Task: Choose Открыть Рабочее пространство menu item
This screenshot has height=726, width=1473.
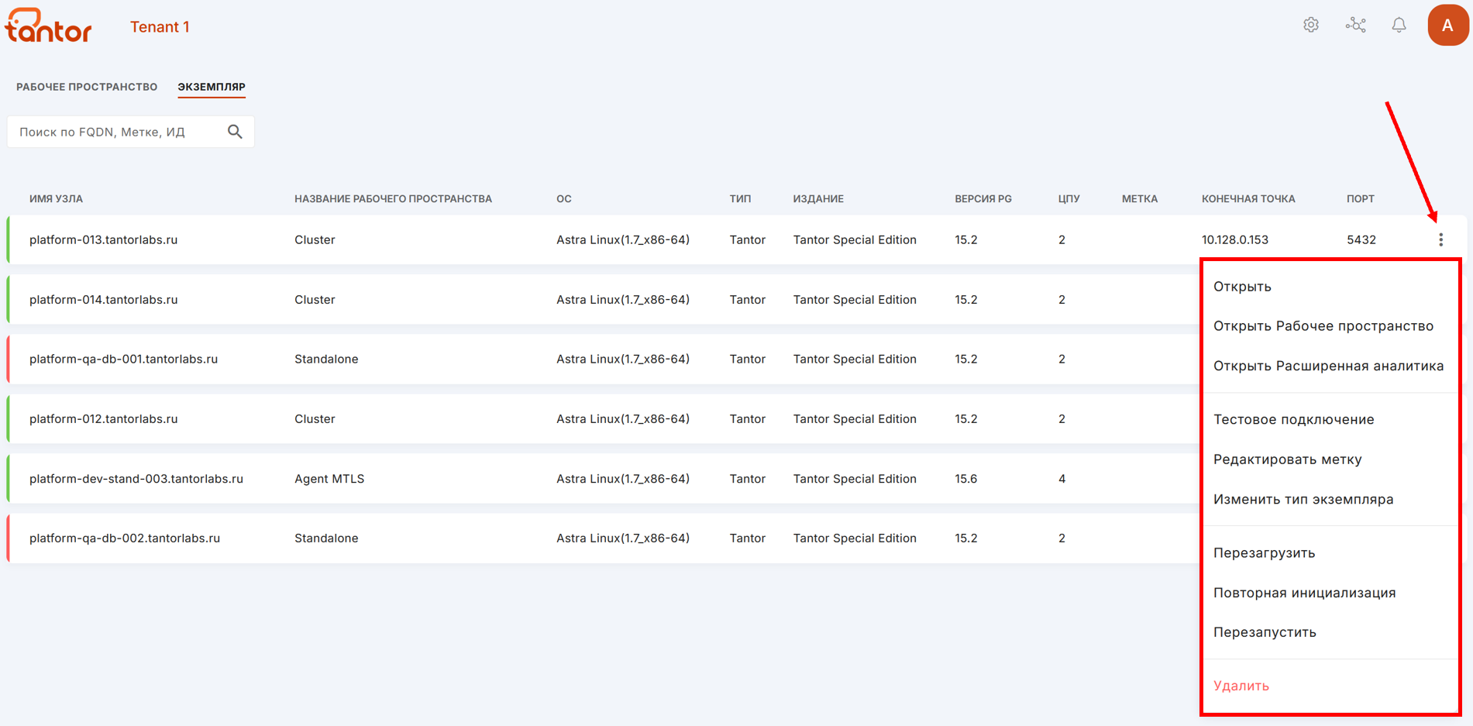Action: 1323,326
